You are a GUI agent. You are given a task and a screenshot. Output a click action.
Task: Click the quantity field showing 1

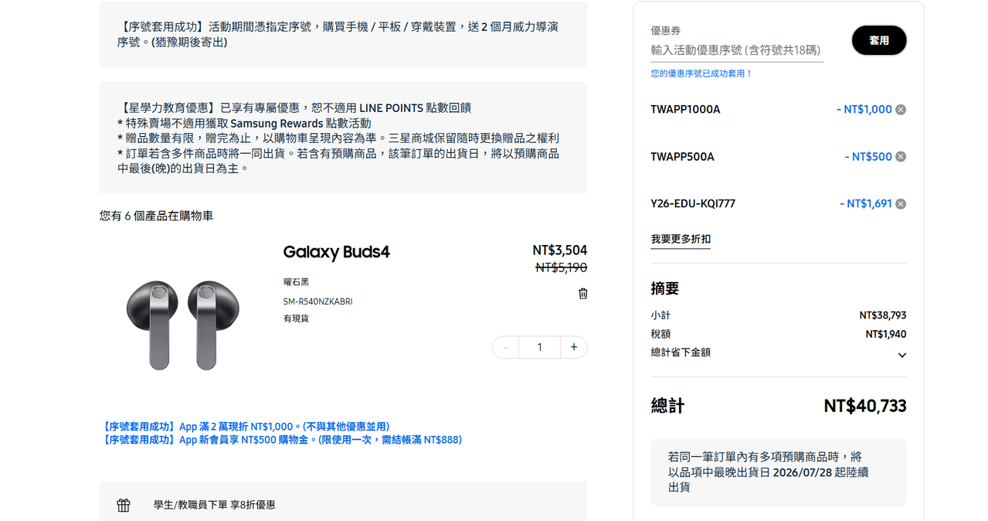pos(539,347)
